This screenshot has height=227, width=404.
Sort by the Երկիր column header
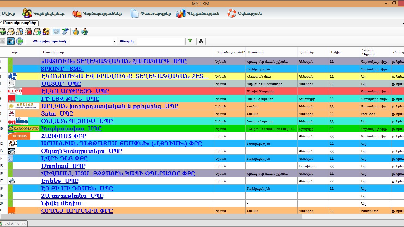click(x=344, y=52)
